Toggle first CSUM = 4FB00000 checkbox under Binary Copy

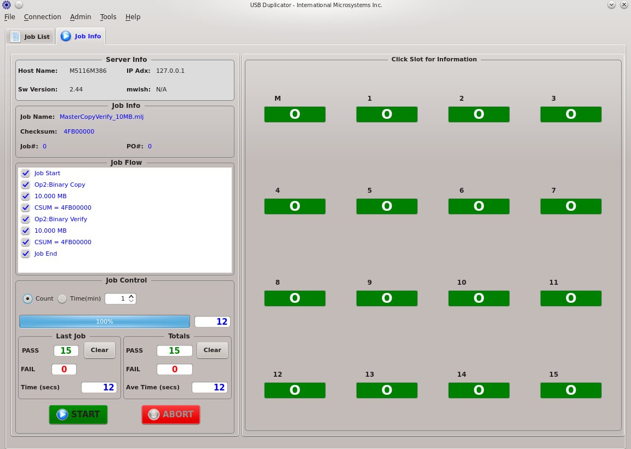pos(25,208)
